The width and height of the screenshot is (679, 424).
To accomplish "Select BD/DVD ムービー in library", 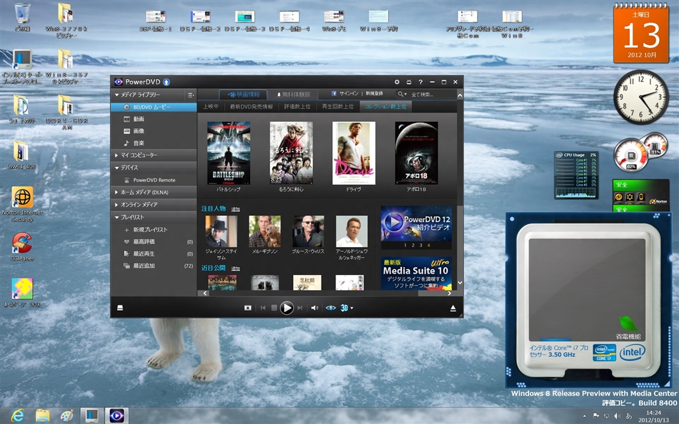I will click(154, 107).
